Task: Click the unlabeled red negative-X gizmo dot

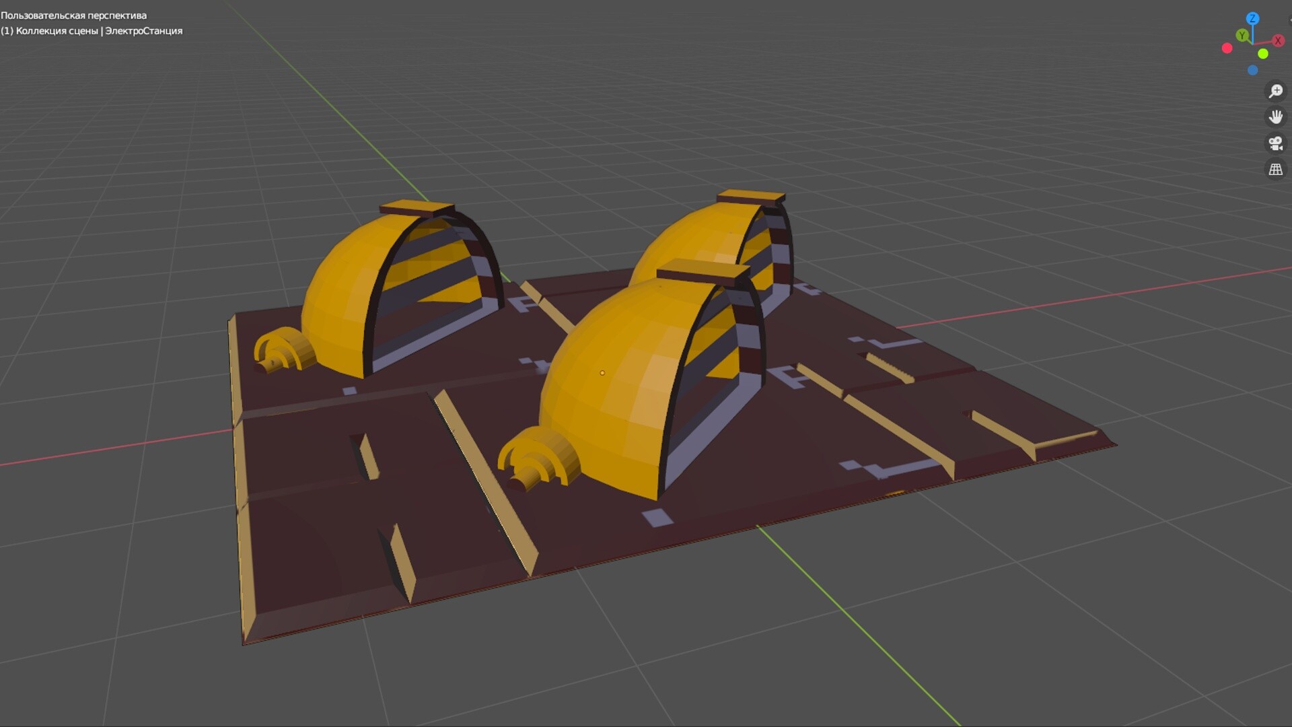Action: coord(1227,48)
